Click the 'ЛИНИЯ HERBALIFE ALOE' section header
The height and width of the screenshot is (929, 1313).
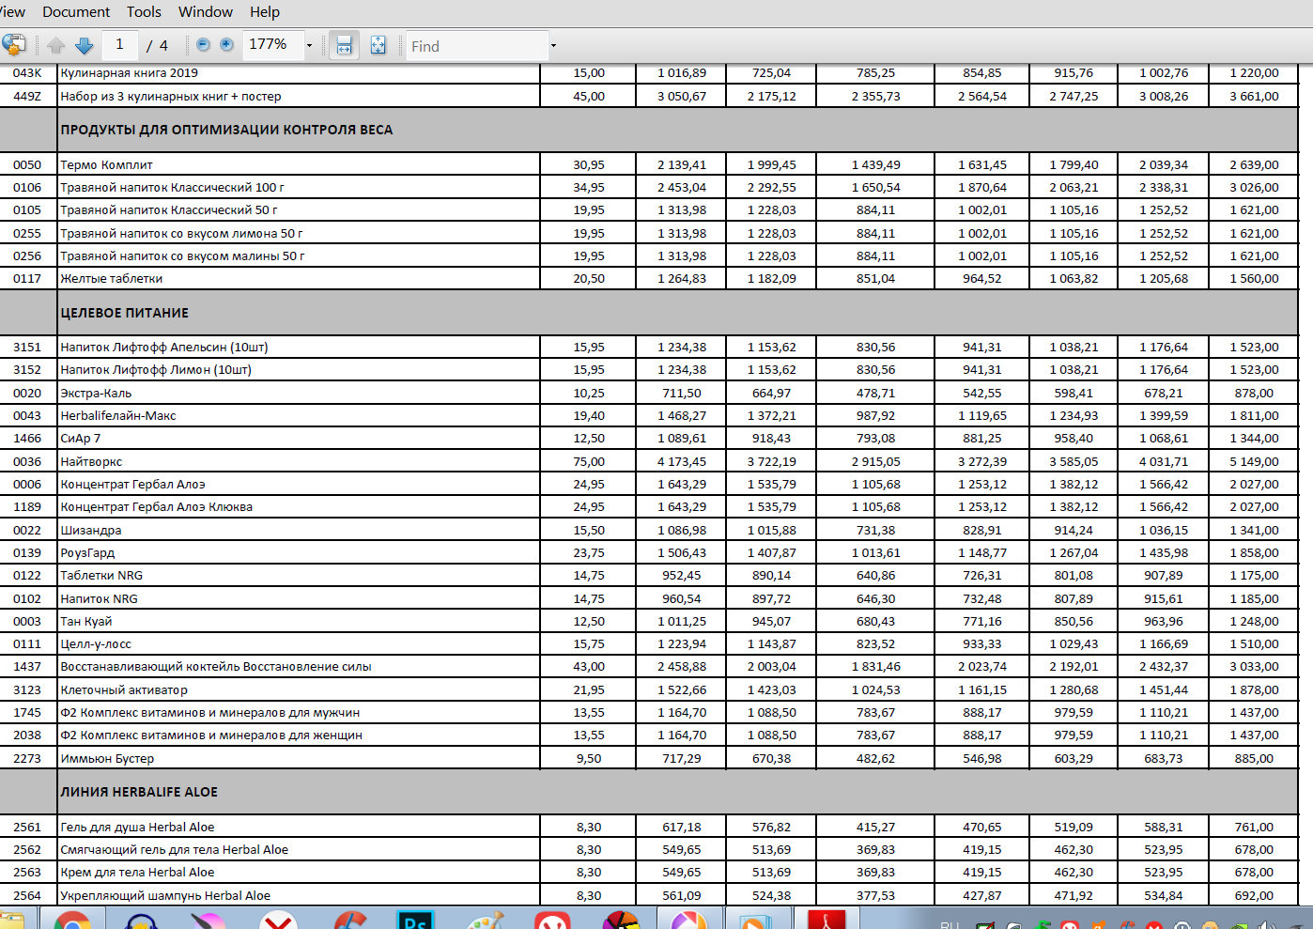coord(139,792)
